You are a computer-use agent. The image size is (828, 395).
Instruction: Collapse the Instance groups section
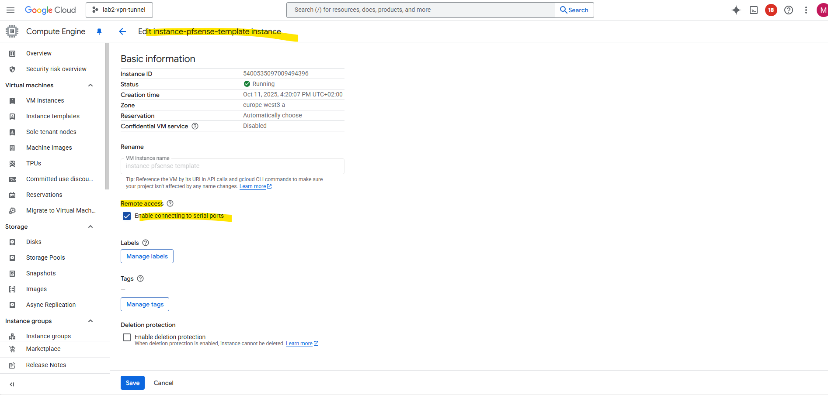(90, 321)
